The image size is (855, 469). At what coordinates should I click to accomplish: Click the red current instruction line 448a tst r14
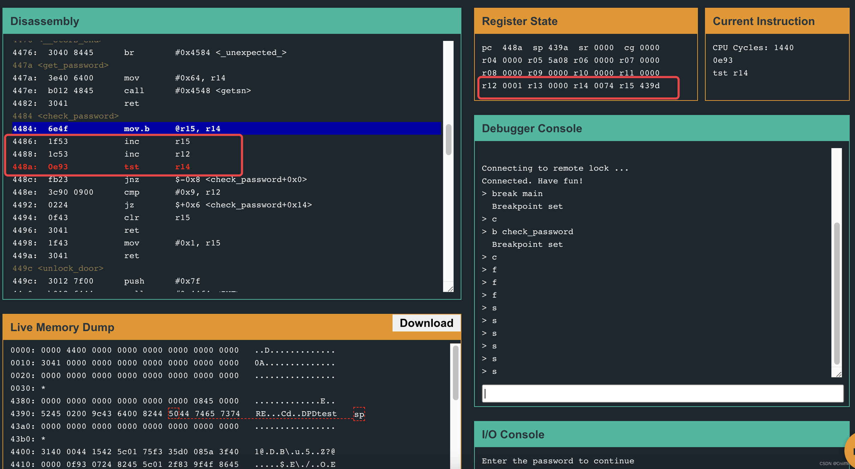(227, 167)
